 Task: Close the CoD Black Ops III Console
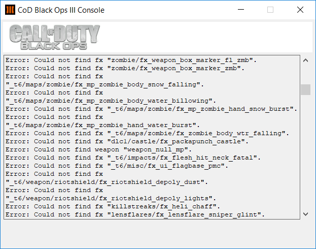pyautogui.click(x=300, y=10)
